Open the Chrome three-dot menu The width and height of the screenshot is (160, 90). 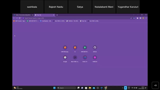point(146,18)
